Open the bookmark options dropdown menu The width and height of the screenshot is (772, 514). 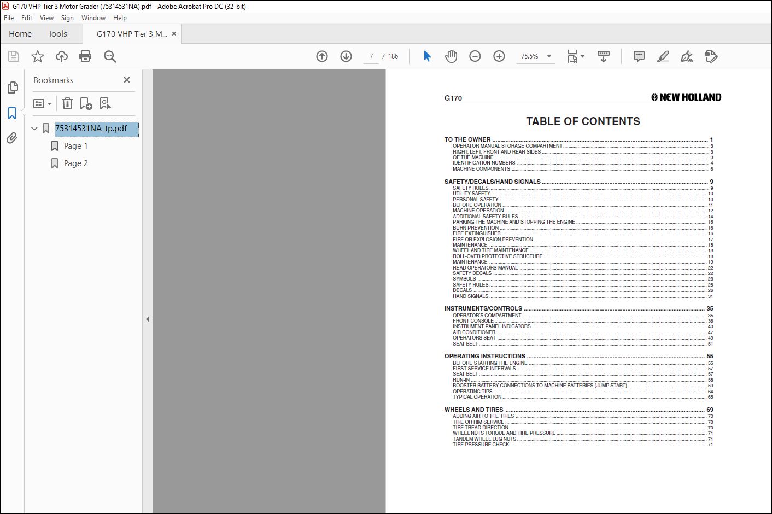coord(42,103)
